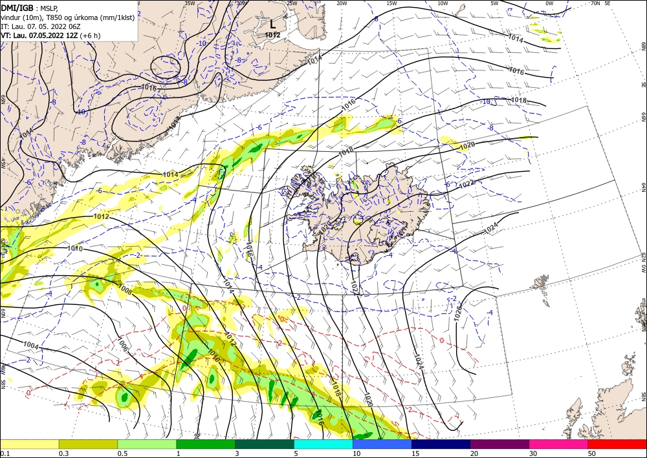Click the 0.5 legend scale number
The width and height of the screenshot is (647, 458).
122,453
